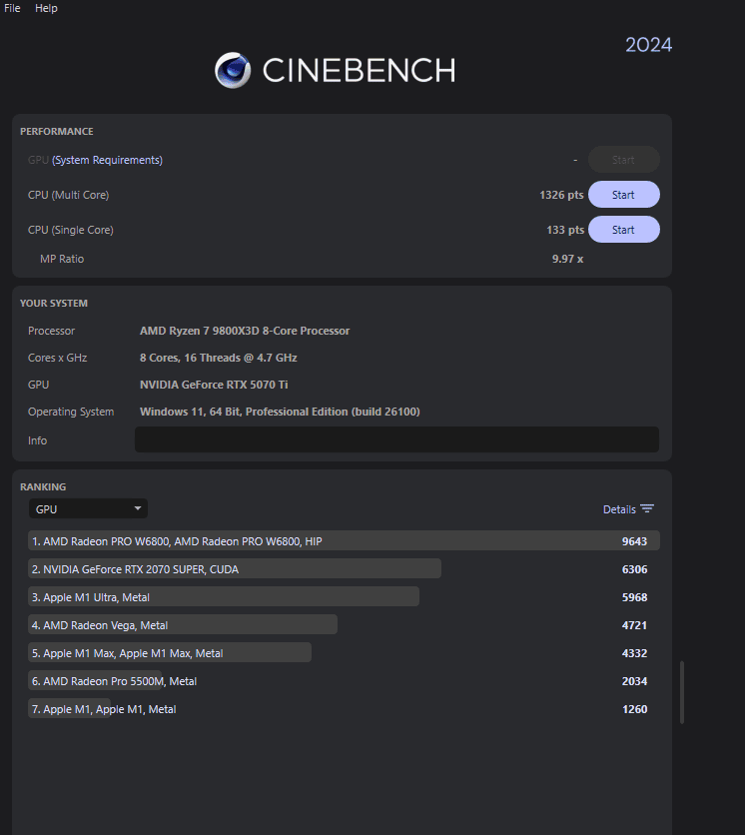This screenshot has width=745, height=835.
Task: Click the 1326 pts multi core score
Action: [x=561, y=195]
